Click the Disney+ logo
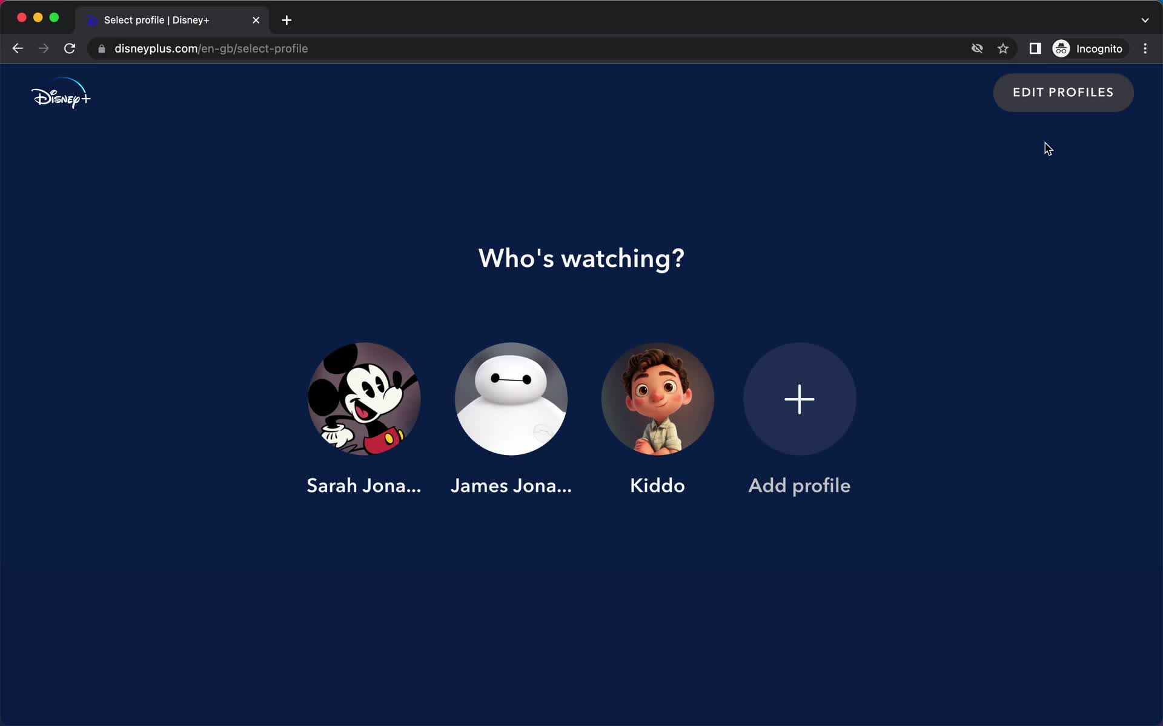 click(x=61, y=93)
